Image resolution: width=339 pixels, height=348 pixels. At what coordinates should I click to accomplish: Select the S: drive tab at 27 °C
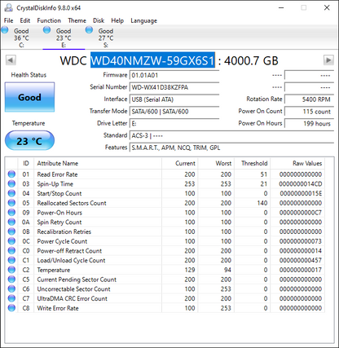106,37
